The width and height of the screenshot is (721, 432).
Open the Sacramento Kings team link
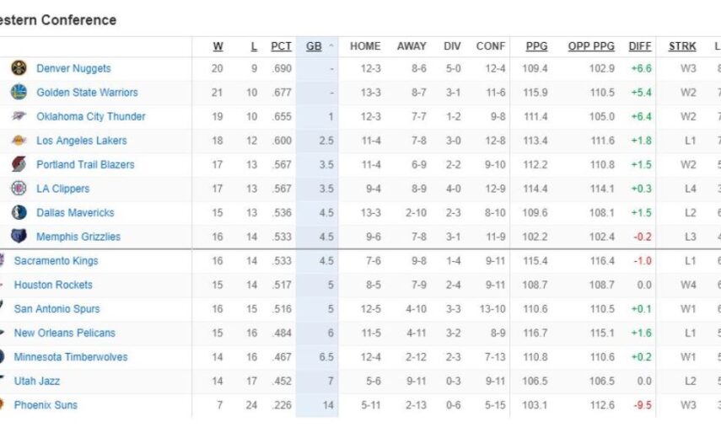pos(56,261)
